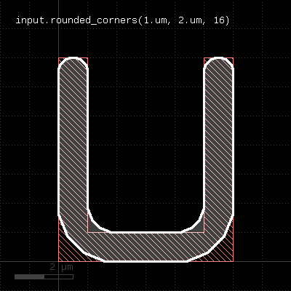Click the '2 µm' scale bar label
This screenshot has width=291, height=291.
(x=61, y=267)
